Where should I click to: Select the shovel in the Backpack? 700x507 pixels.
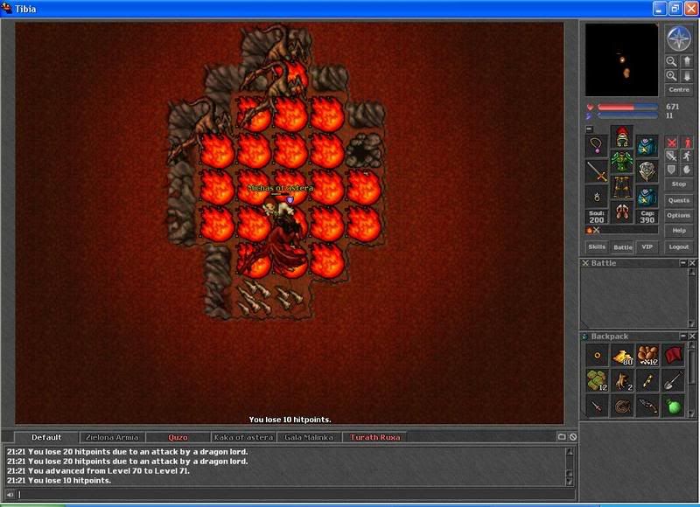[x=673, y=381]
